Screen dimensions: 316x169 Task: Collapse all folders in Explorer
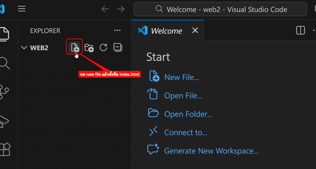click(x=118, y=47)
